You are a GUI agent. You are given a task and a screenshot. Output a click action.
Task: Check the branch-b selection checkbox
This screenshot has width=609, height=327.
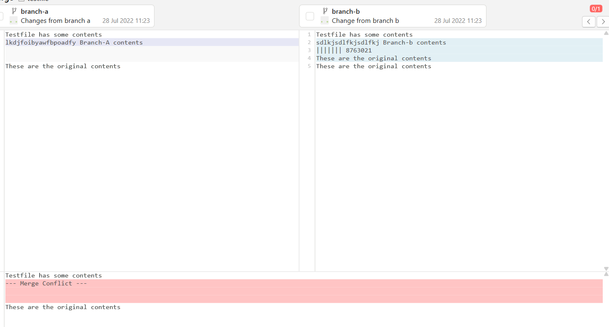coord(310,16)
